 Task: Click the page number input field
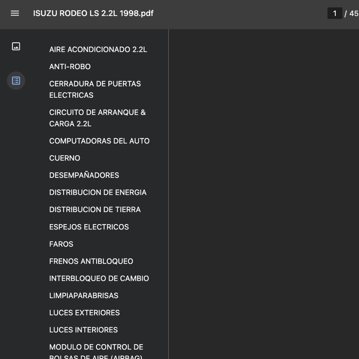coord(334,13)
